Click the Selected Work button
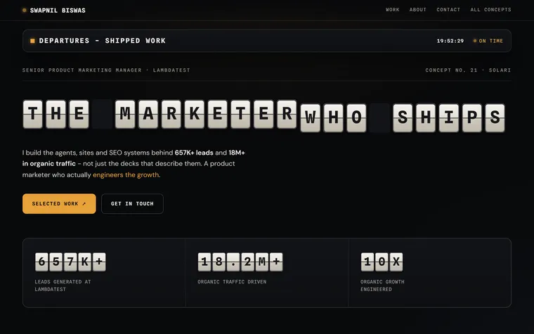Screen dimensions: 534x334 pos(59,204)
